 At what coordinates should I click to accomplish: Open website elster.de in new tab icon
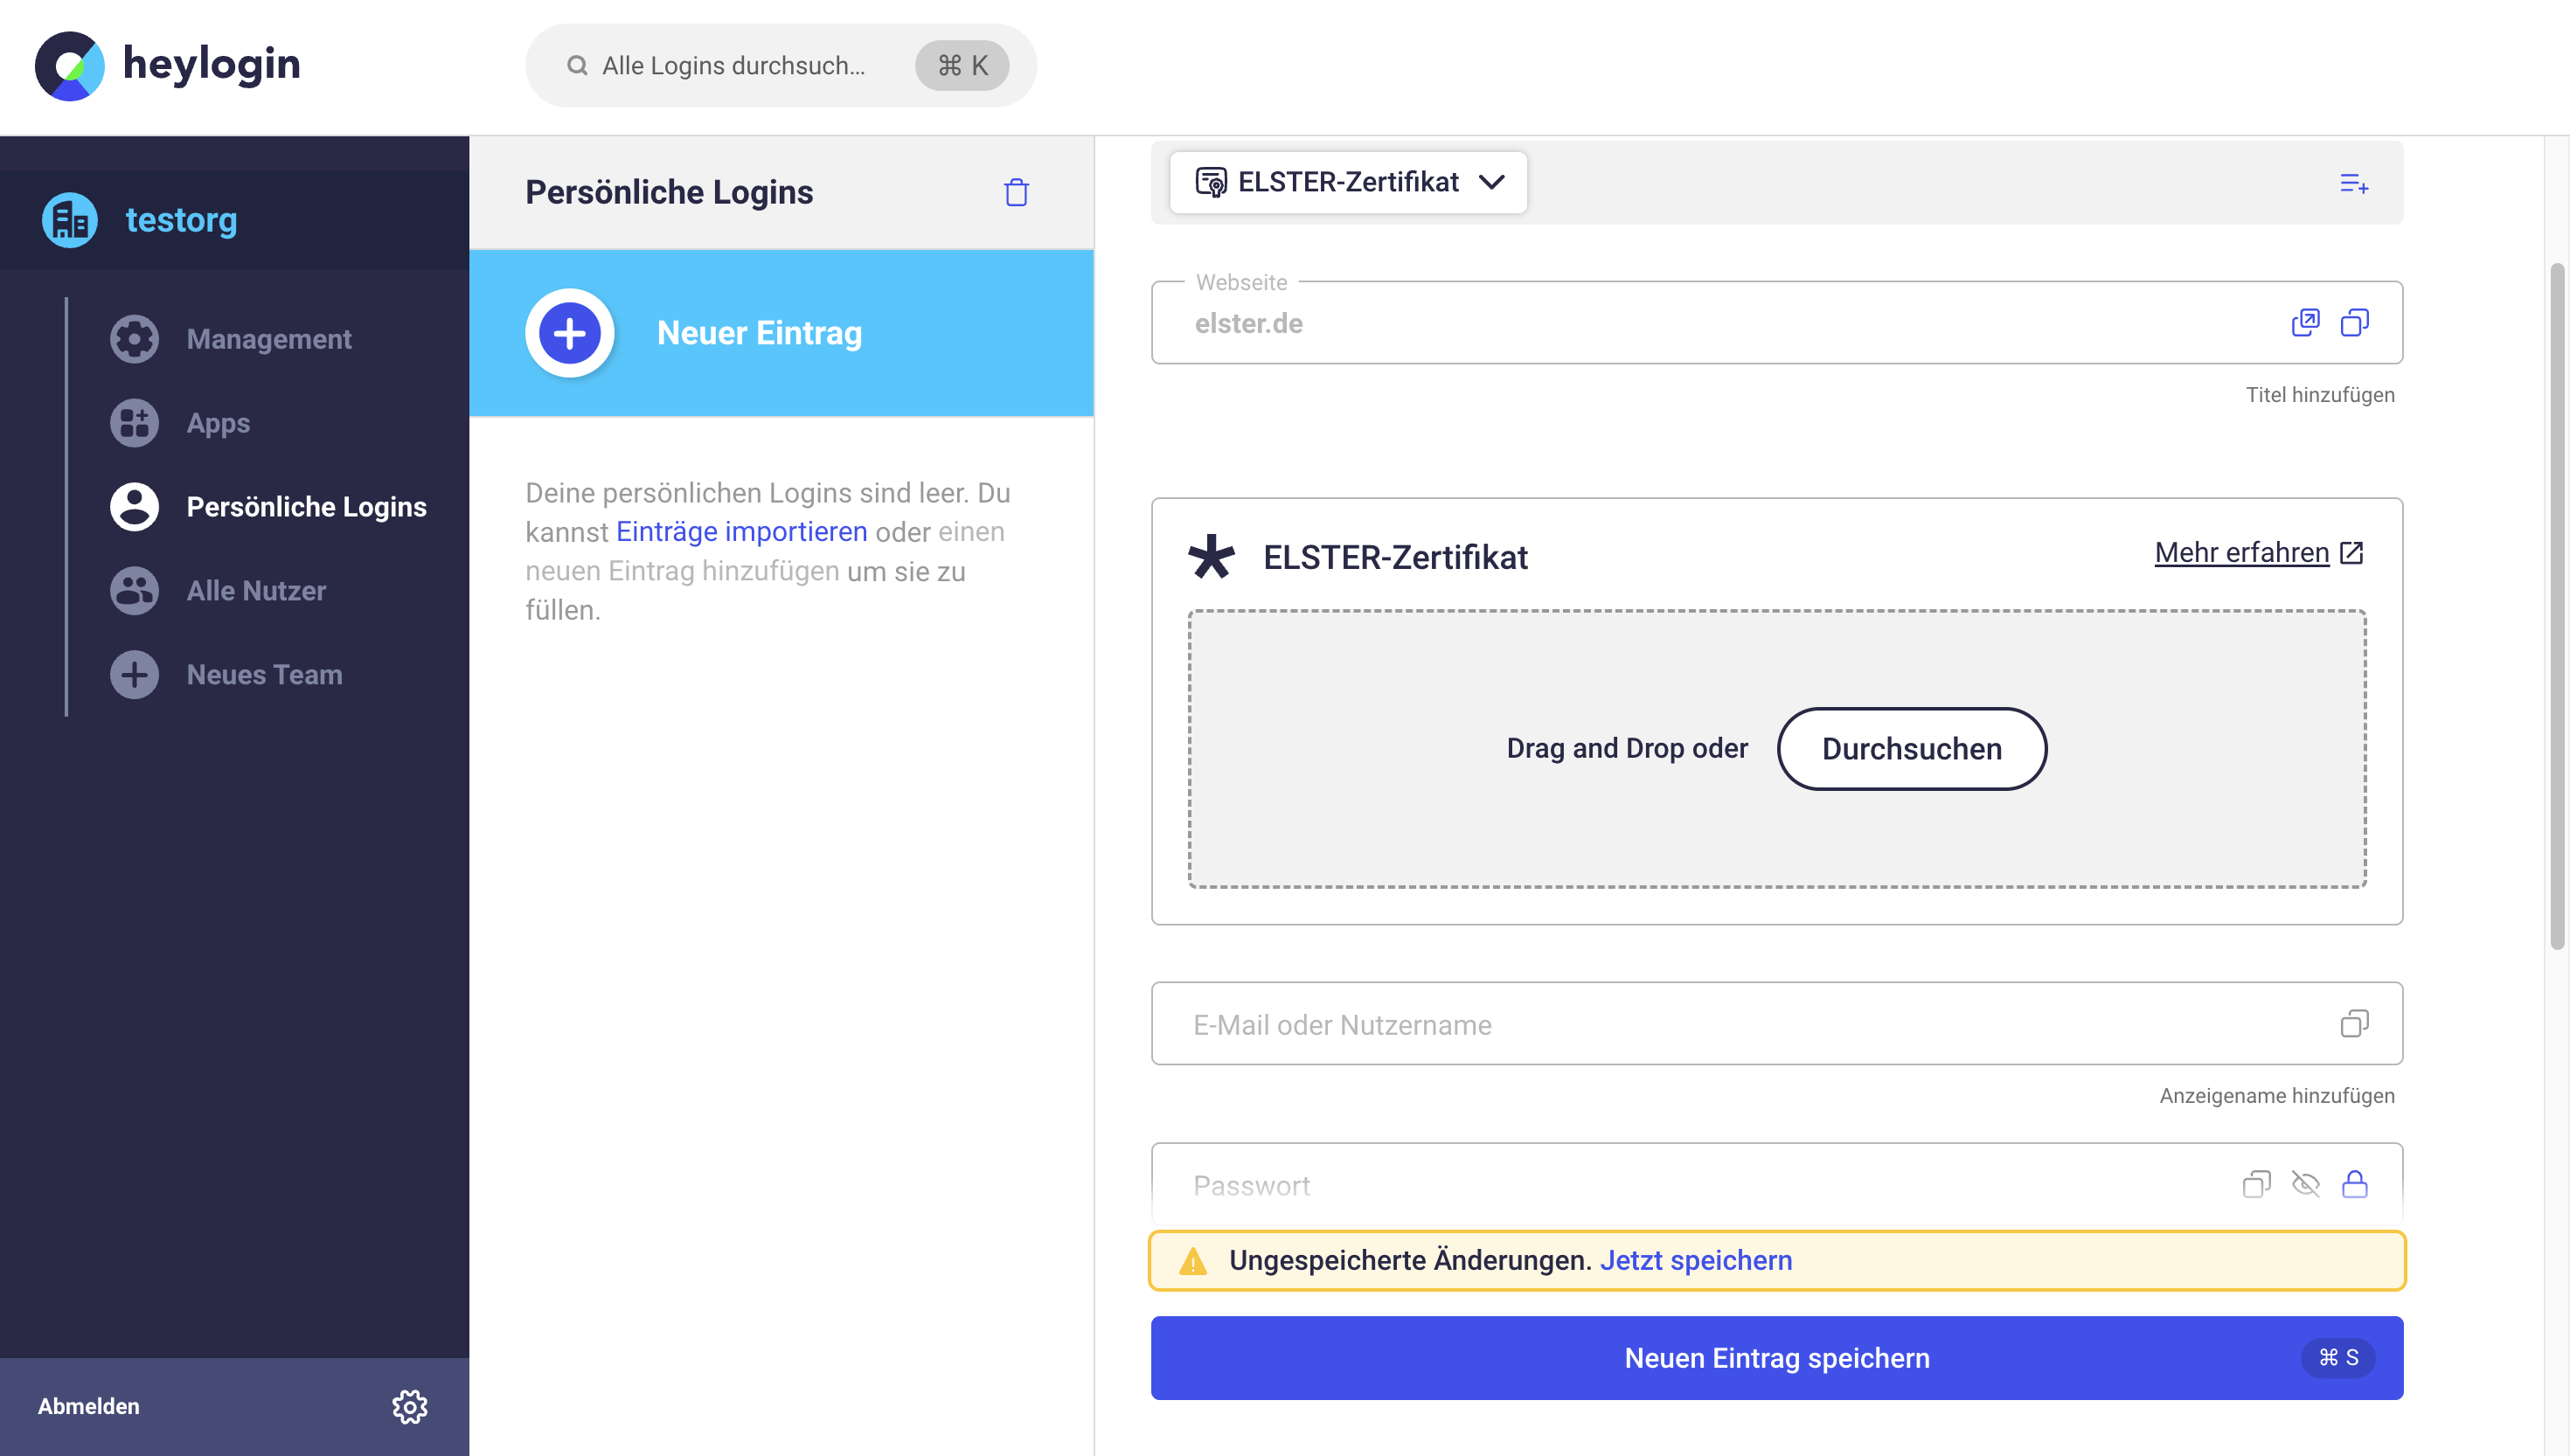(x=2305, y=322)
